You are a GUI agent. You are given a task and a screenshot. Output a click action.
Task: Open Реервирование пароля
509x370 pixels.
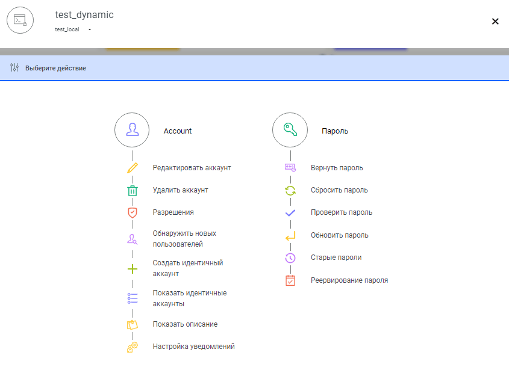point(349,280)
